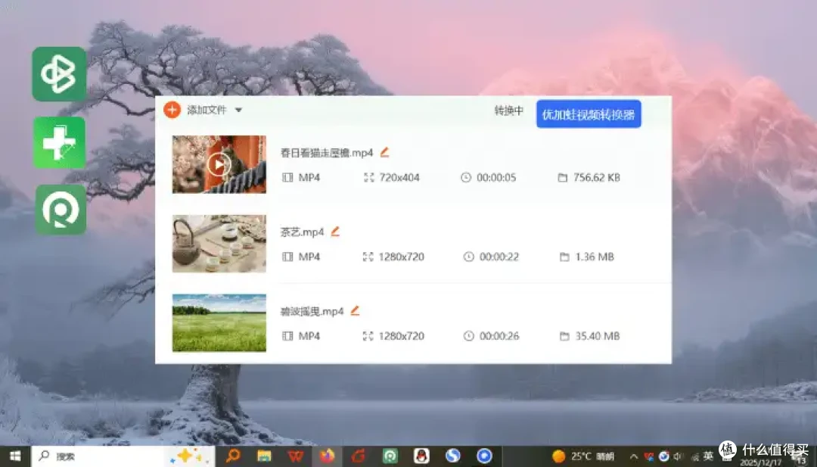Click the file size 35.40 MB
The image size is (817, 467).
pos(598,335)
